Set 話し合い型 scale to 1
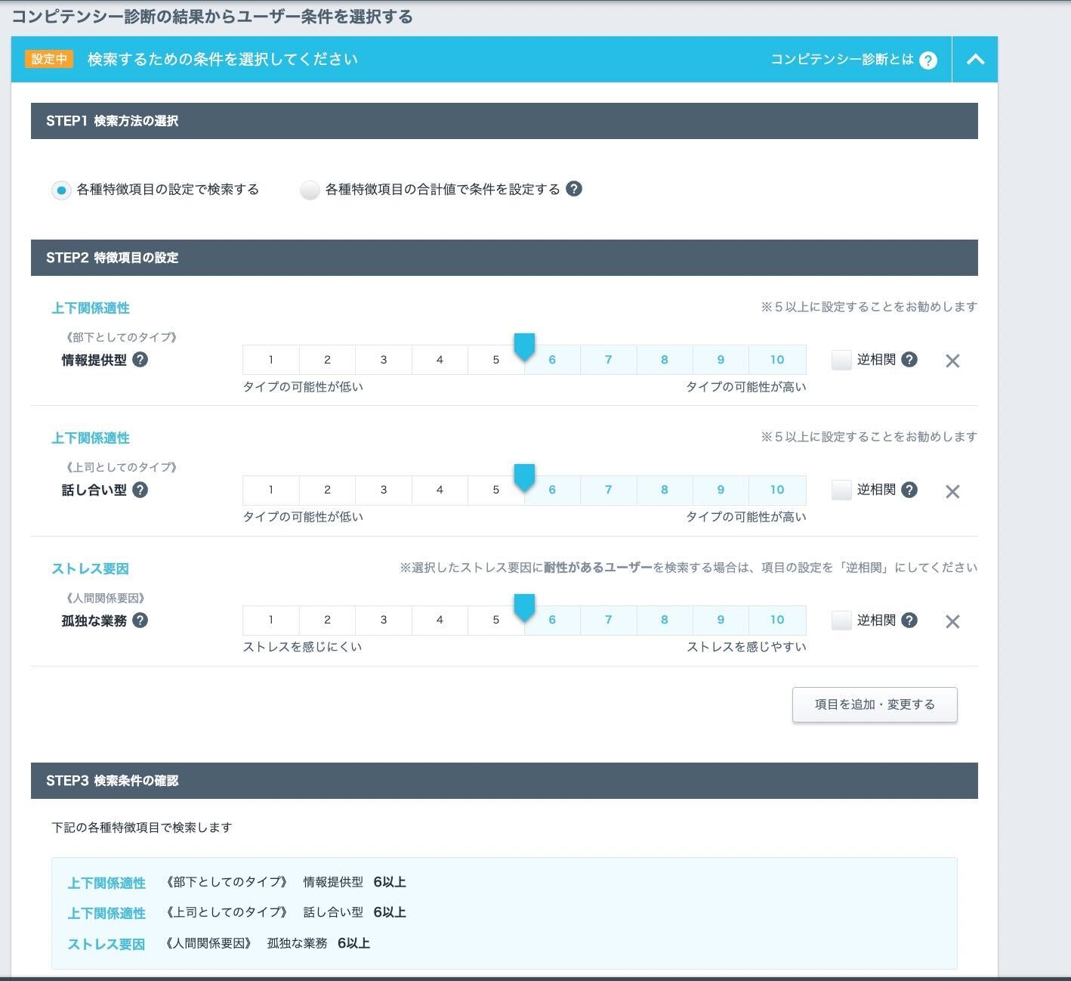1071x981 pixels. pyautogui.click(x=271, y=490)
